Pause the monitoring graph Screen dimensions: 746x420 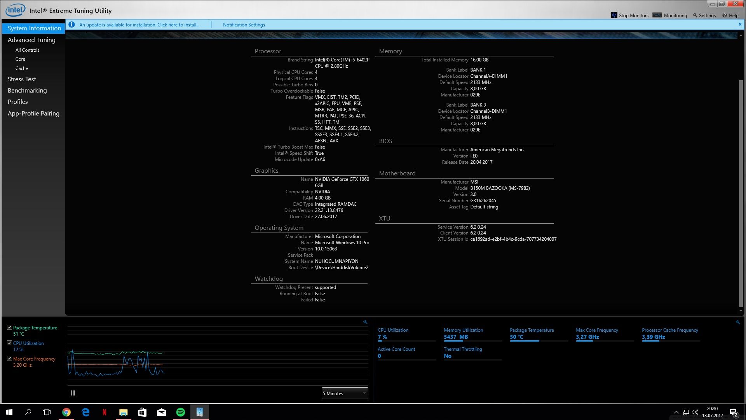(x=73, y=393)
